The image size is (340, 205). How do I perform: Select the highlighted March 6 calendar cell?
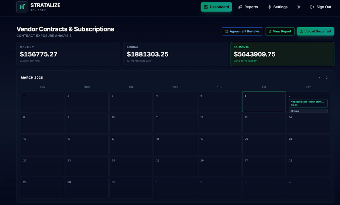pos(264,101)
